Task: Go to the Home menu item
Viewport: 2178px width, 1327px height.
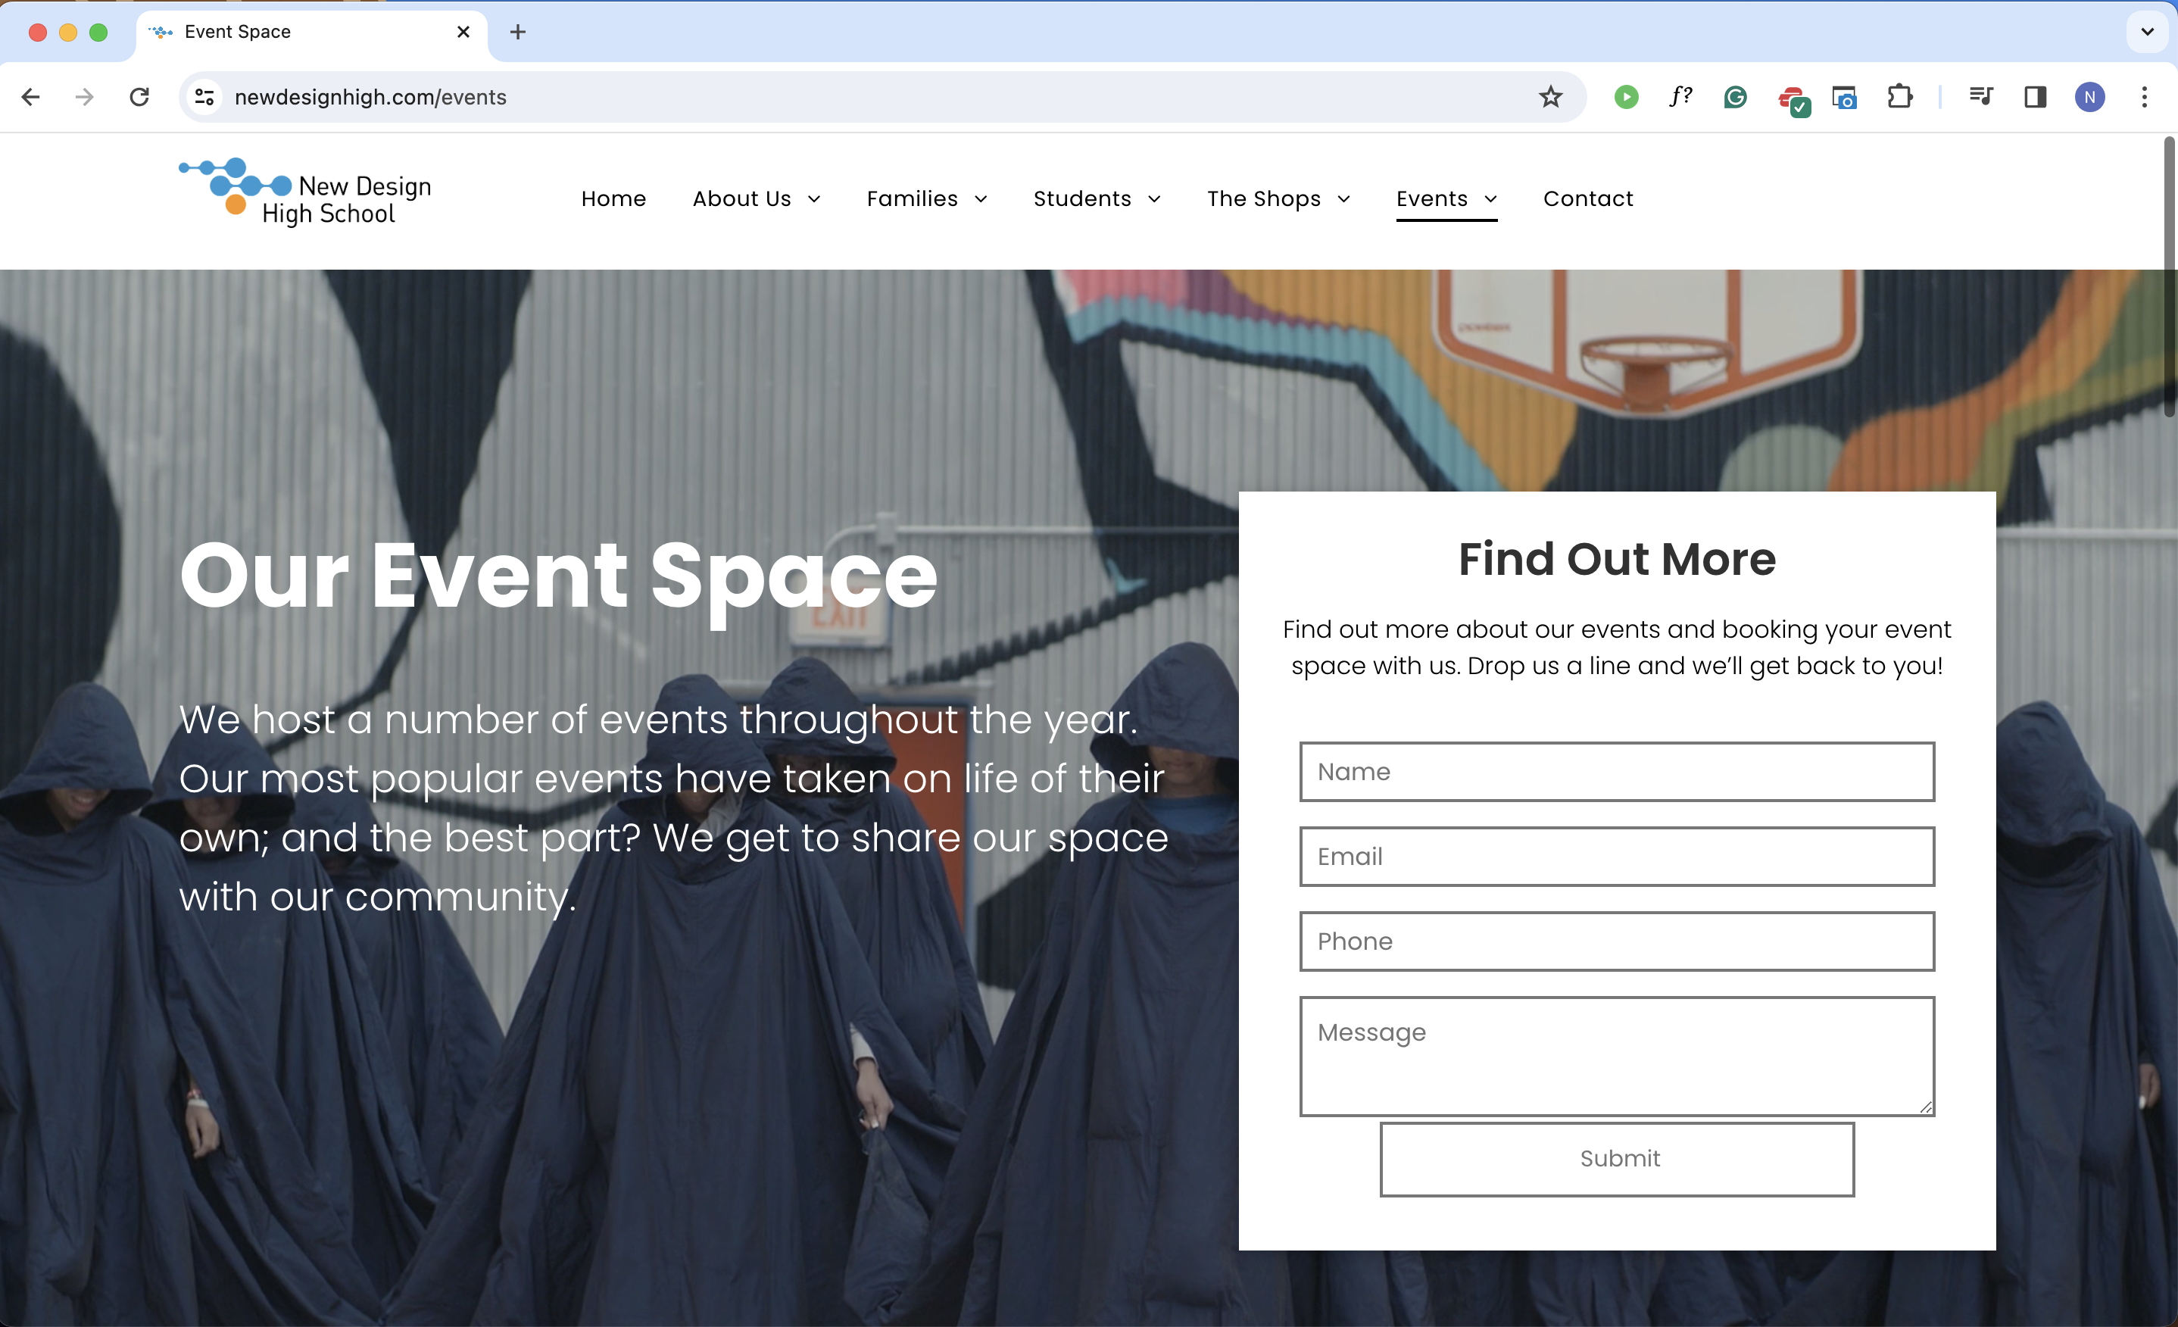Action: click(613, 199)
